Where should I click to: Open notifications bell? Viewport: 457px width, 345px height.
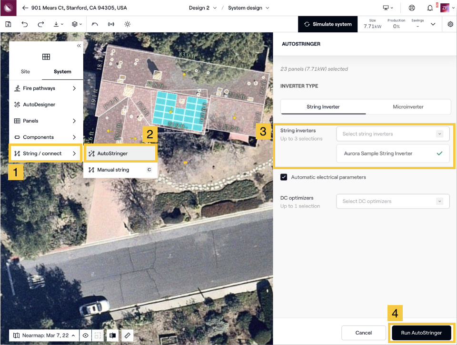[x=430, y=8]
